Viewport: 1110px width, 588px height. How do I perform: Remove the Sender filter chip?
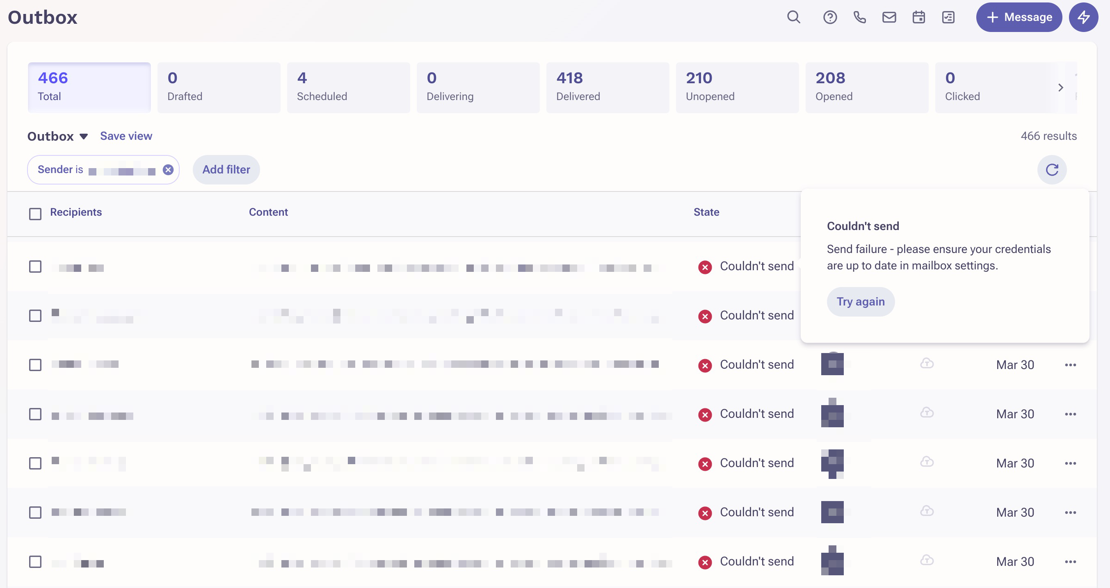168,170
